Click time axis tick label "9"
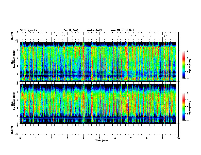The image size is (201, 155). [162, 138]
